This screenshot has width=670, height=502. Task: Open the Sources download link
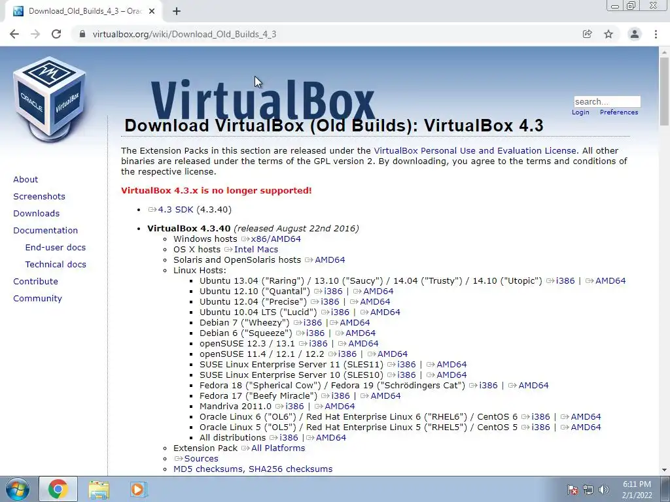pos(202,458)
